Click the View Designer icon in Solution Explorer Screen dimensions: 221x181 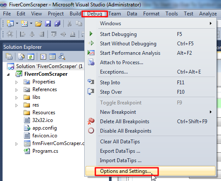coord(52,56)
